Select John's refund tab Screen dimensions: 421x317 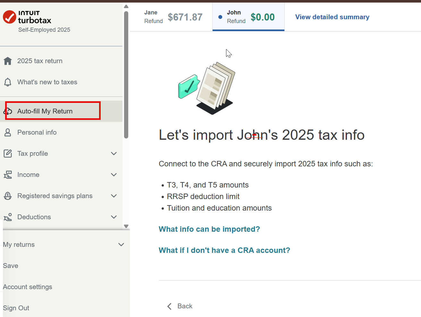(x=248, y=17)
